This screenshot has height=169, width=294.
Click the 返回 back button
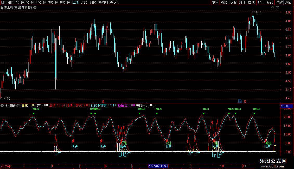coord(288,2)
